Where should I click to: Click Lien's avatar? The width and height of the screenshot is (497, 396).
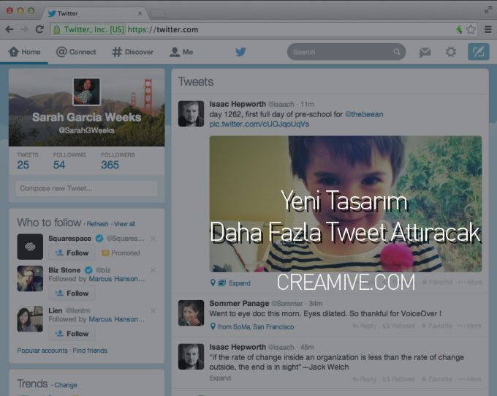pos(30,319)
